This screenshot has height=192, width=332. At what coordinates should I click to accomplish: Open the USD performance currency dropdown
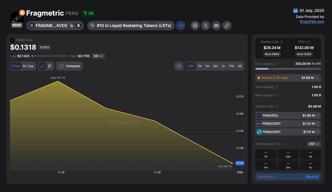pyautogui.click(x=314, y=144)
